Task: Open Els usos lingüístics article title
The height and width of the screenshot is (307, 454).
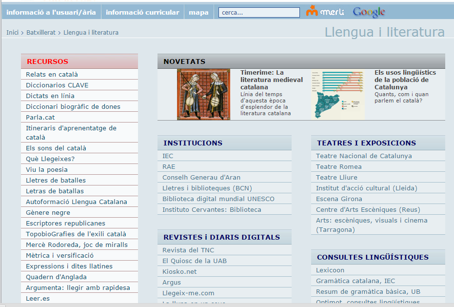Action: pos(405,80)
